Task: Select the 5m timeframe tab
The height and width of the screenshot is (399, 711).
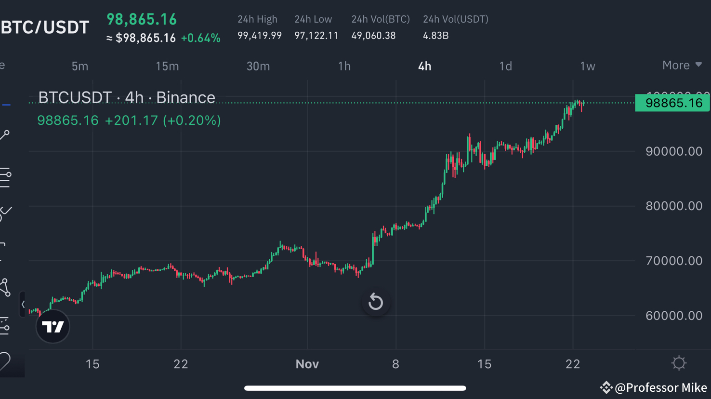Action: (80, 66)
